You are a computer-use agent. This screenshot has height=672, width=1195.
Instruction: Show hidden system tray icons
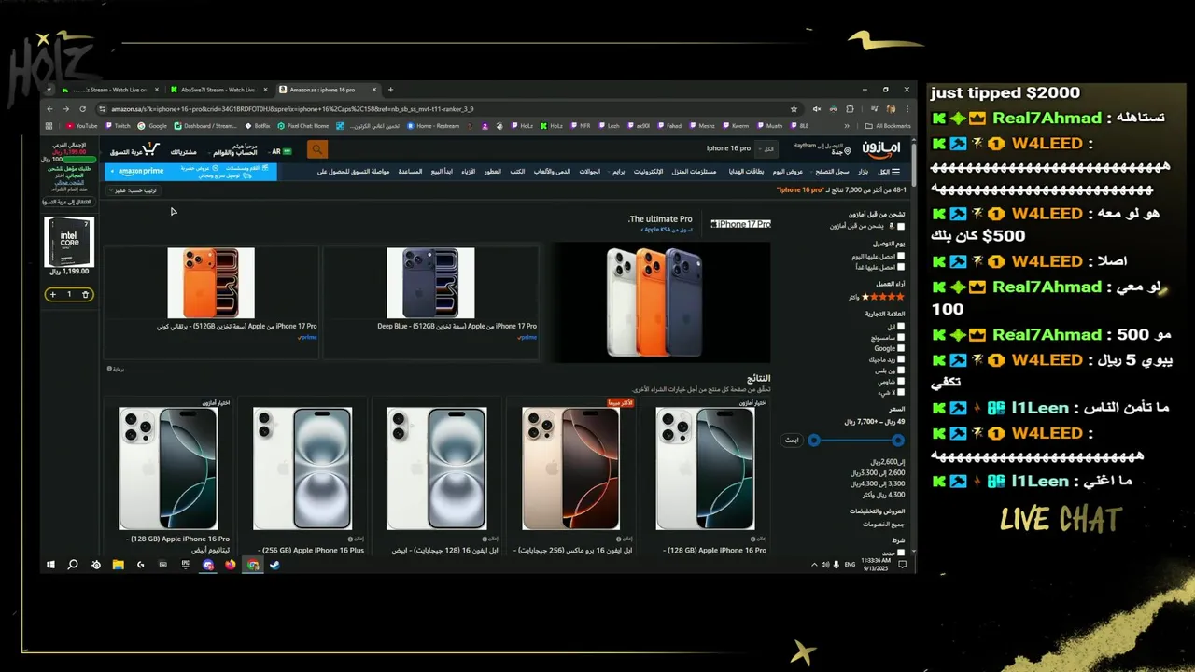(x=814, y=565)
